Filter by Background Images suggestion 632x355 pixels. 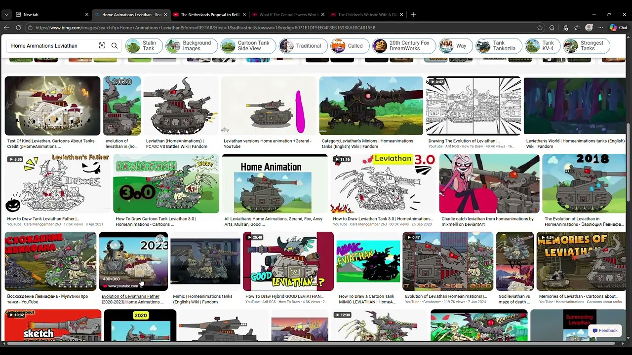(x=191, y=46)
